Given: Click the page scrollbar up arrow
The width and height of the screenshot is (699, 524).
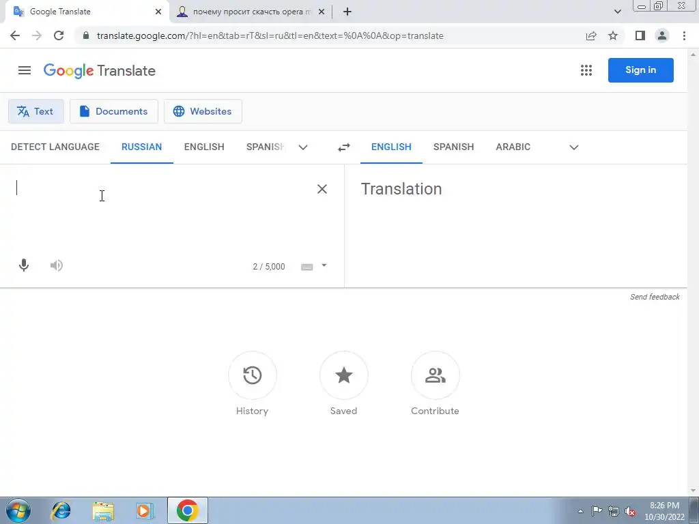Looking at the screenshot, I should [x=694, y=55].
